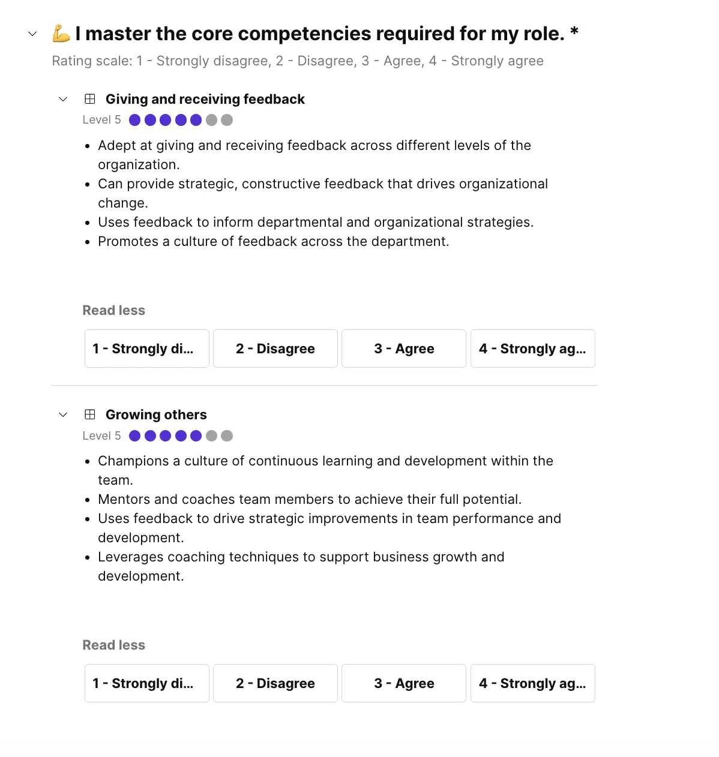Click Read less under Growing others

113,645
